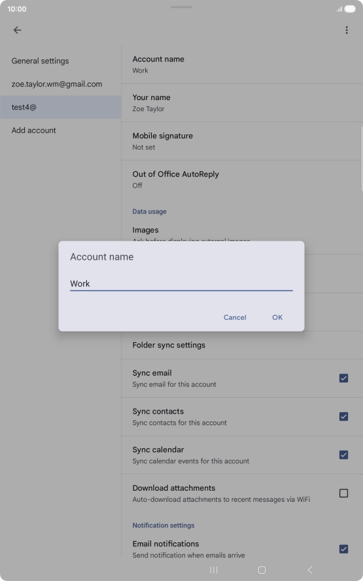Image resolution: width=363 pixels, height=581 pixels.
Task: Select the test4@ account entry
Action: coord(60,107)
